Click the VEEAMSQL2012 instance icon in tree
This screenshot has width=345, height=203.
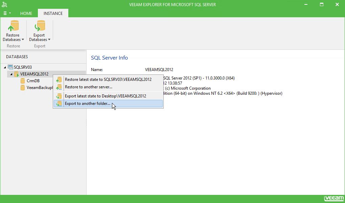(x=17, y=74)
